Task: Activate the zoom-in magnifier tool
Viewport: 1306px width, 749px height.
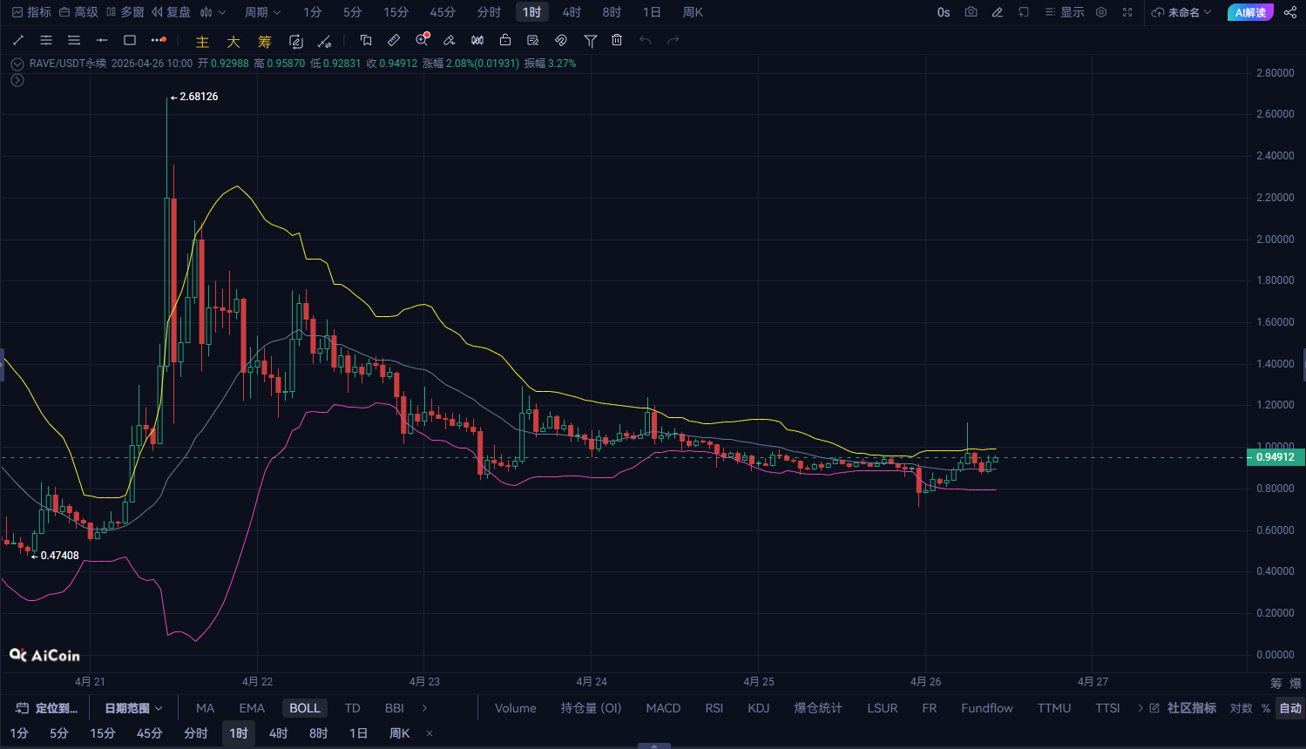Action: (x=423, y=40)
